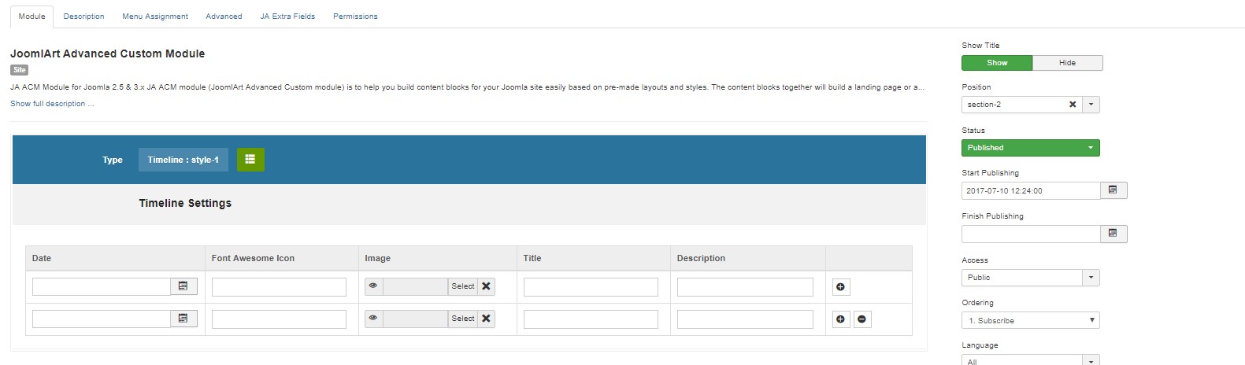Open the Permissions tab
The width and height of the screenshot is (1245, 365).
point(355,17)
